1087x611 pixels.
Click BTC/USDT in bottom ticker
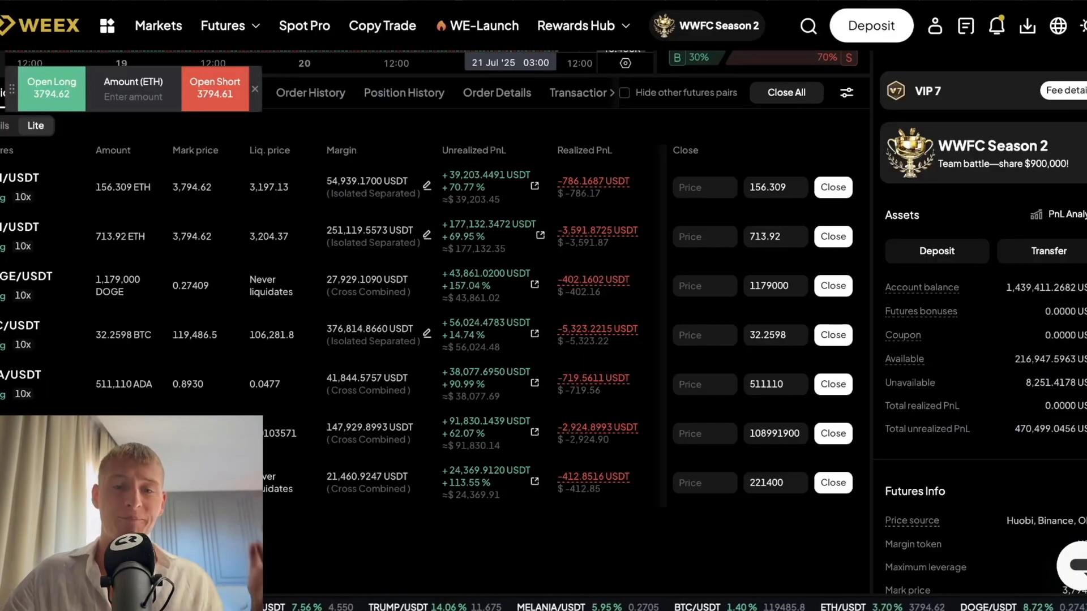tap(697, 606)
